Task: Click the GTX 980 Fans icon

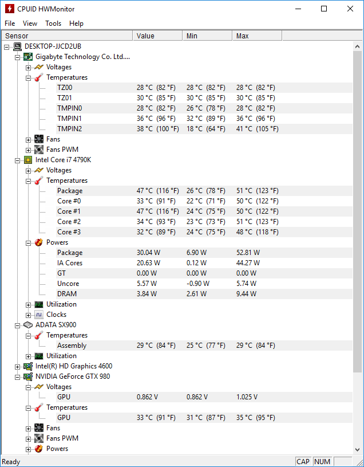Action: [x=39, y=428]
